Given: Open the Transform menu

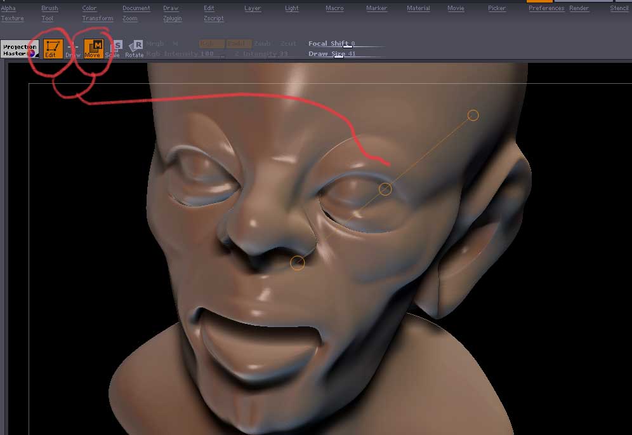Looking at the screenshot, I should pyautogui.click(x=98, y=18).
